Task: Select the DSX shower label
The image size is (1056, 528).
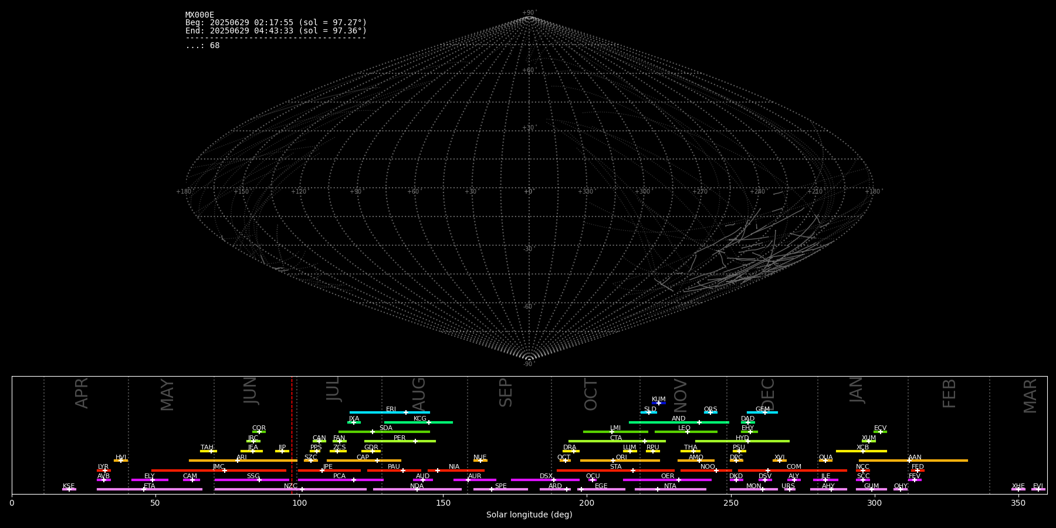Action: 546,476
